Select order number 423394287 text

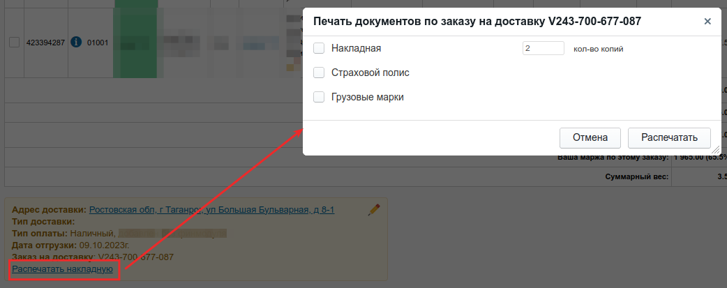pos(45,43)
